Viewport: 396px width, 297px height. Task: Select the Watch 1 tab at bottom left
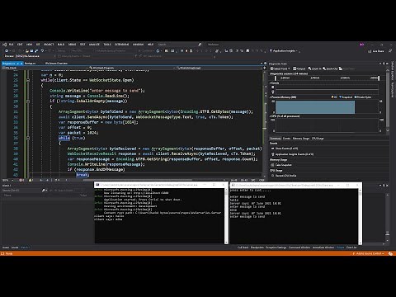click(25, 247)
